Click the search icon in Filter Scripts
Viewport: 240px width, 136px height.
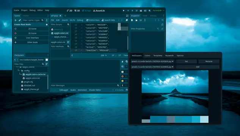point(68,25)
